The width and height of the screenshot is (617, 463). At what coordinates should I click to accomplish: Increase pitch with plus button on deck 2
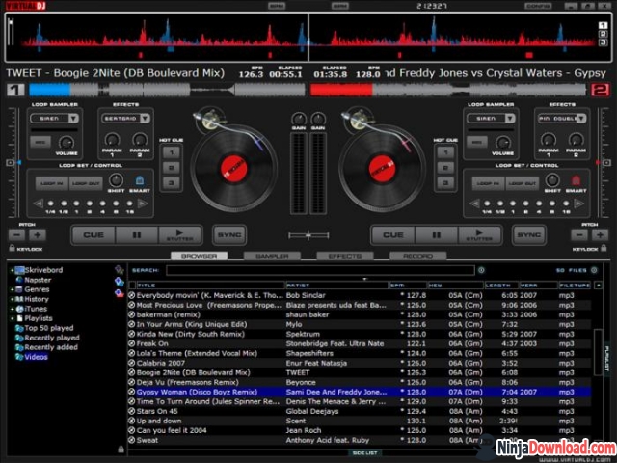600,235
